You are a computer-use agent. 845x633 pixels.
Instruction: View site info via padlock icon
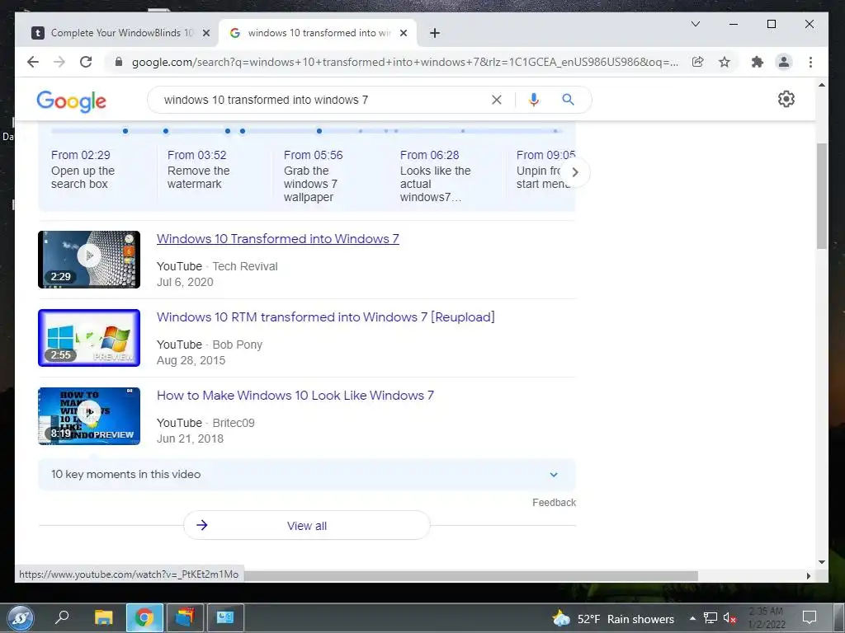(x=119, y=62)
